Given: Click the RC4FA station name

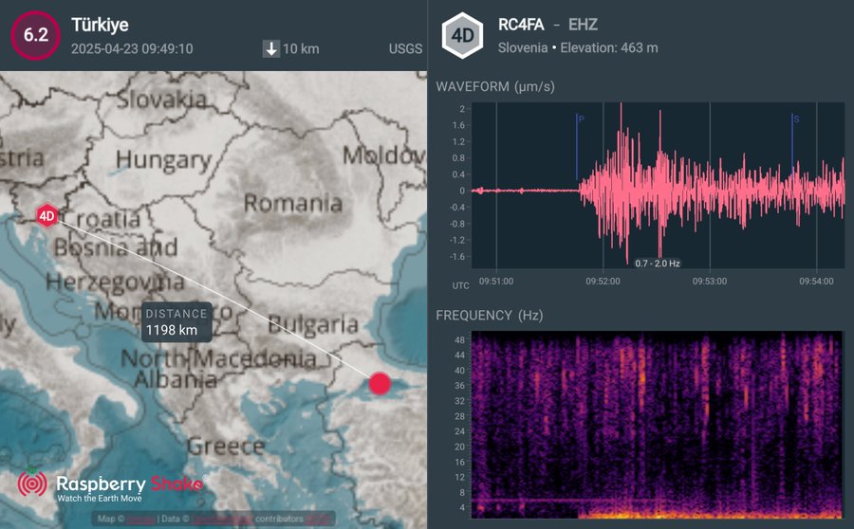Looking at the screenshot, I should coord(521,26).
